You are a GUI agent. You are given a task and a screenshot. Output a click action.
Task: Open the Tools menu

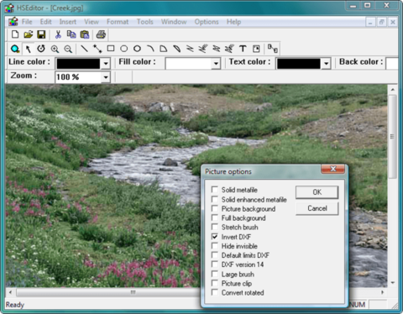click(x=145, y=22)
